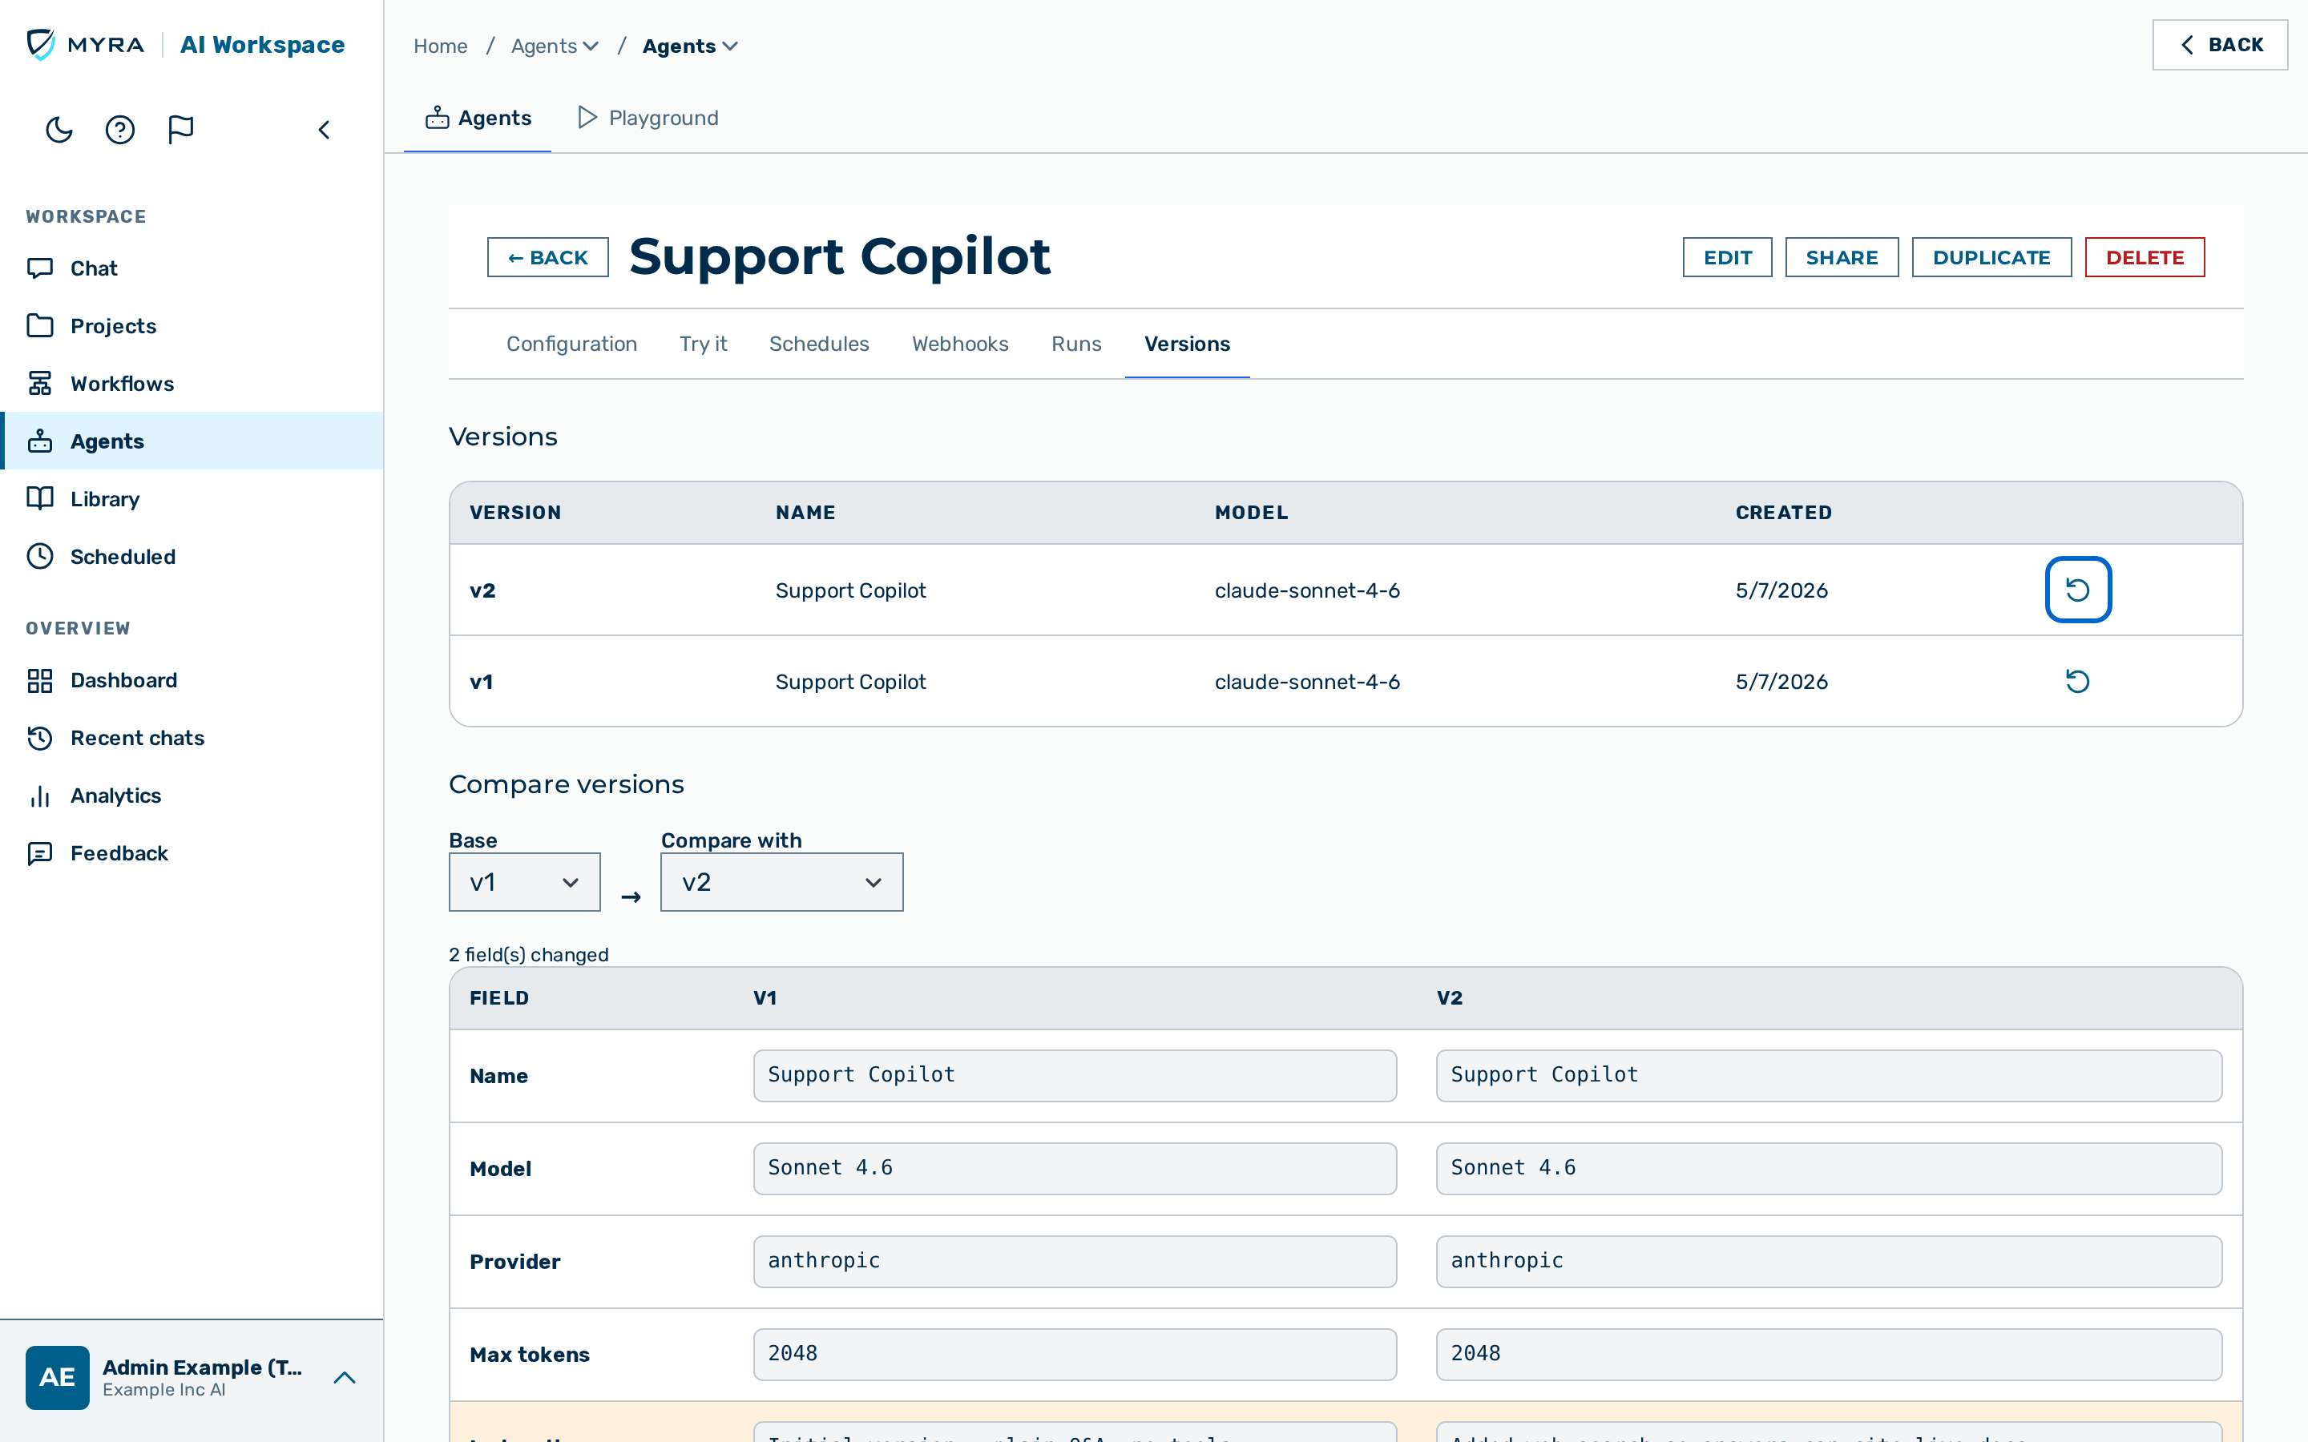This screenshot has height=1442, width=2308.
Task: Open the Base version dropdown
Action: coord(525,882)
